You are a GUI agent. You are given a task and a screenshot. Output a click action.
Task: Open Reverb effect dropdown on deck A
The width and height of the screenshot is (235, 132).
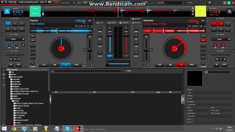(15, 39)
